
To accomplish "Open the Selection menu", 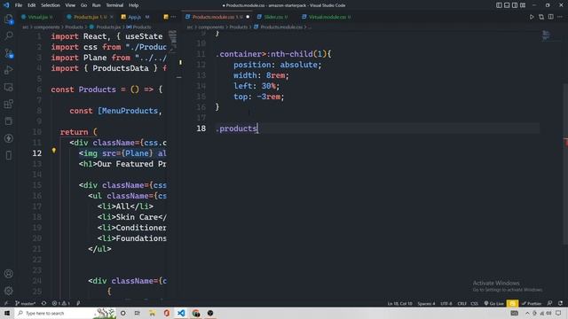I will (51, 5).
